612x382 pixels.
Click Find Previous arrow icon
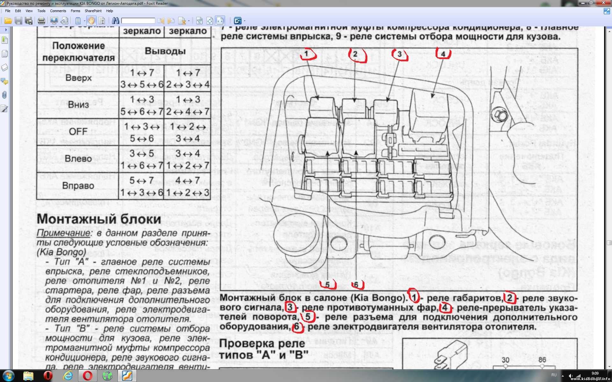pos(161,21)
